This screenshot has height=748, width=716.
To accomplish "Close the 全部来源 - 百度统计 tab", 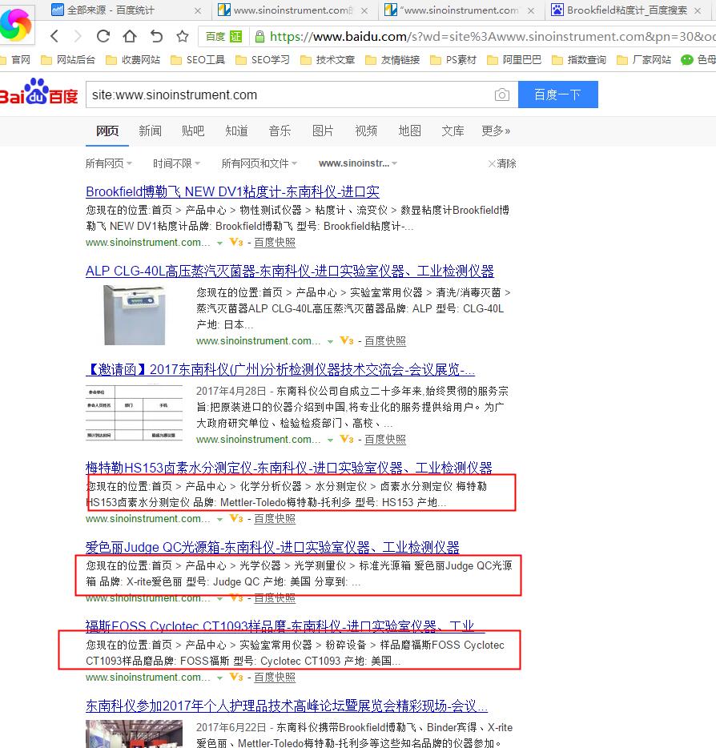I will click(x=198, y=10).
